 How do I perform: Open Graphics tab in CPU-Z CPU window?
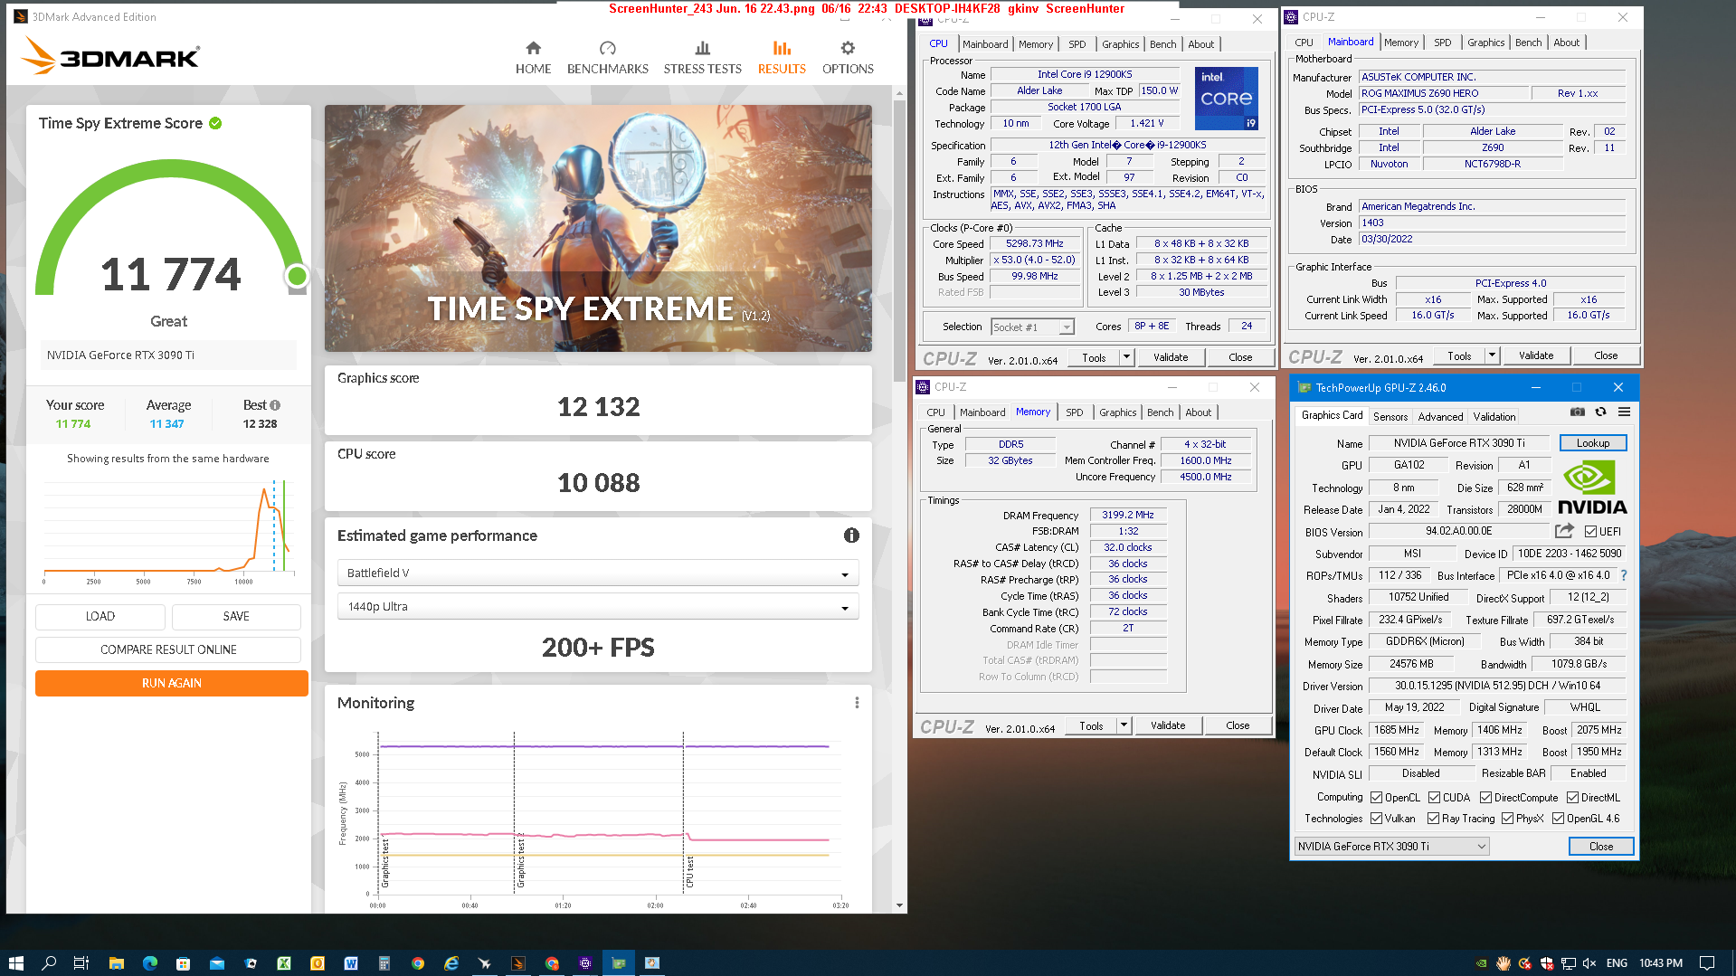pos(1120,44)
